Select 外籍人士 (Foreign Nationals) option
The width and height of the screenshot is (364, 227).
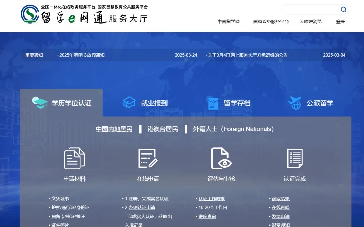pyautogui.click(x=233, y=129)
